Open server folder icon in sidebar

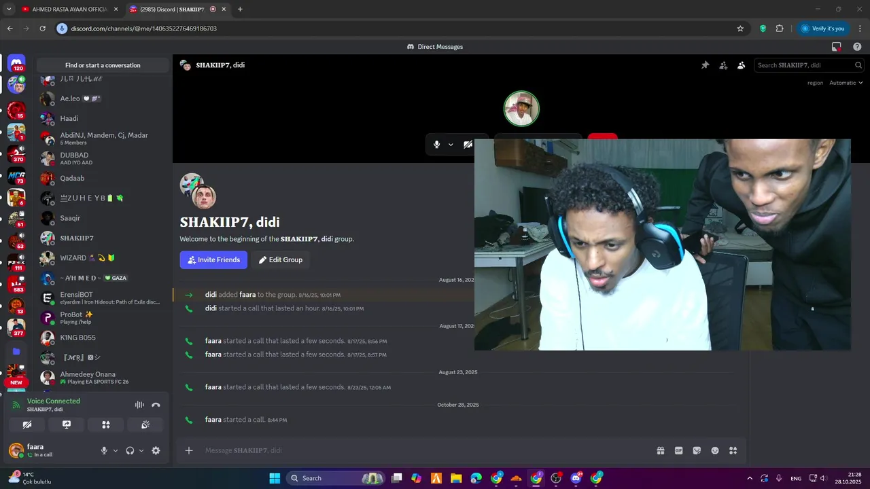tap(16, 351)
